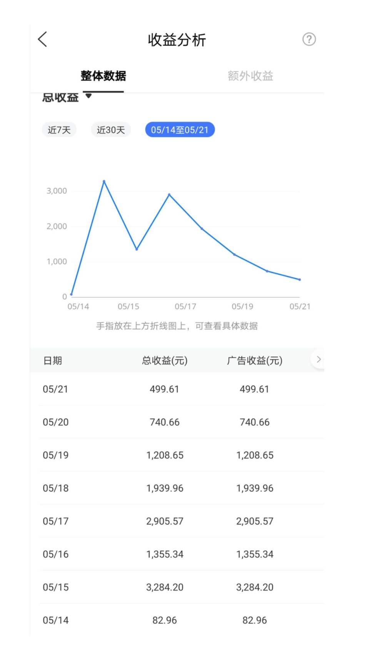Select the 05/18 date cell
This screenshot has width=380, height=663.
click(55, 488)
